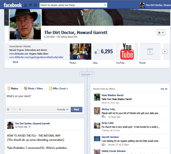Open the Events calendar tile
This screenshot has height=154, width=171.
[150, 51]
